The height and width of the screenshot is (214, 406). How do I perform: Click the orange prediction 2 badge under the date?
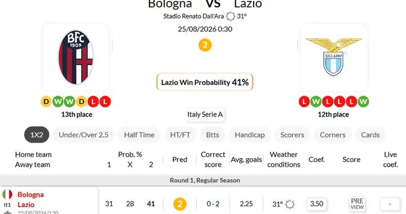[205, 45]
